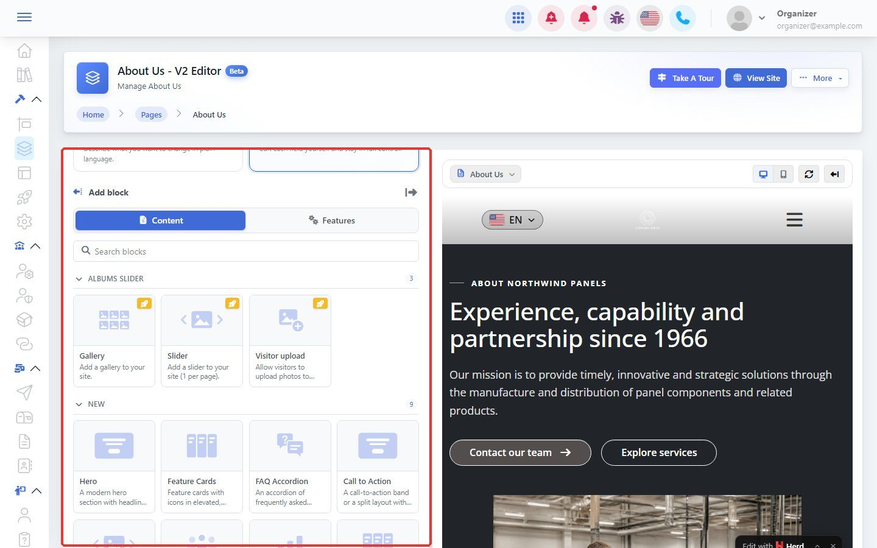Open the preview site hamburger menu

tap(794, 220)
